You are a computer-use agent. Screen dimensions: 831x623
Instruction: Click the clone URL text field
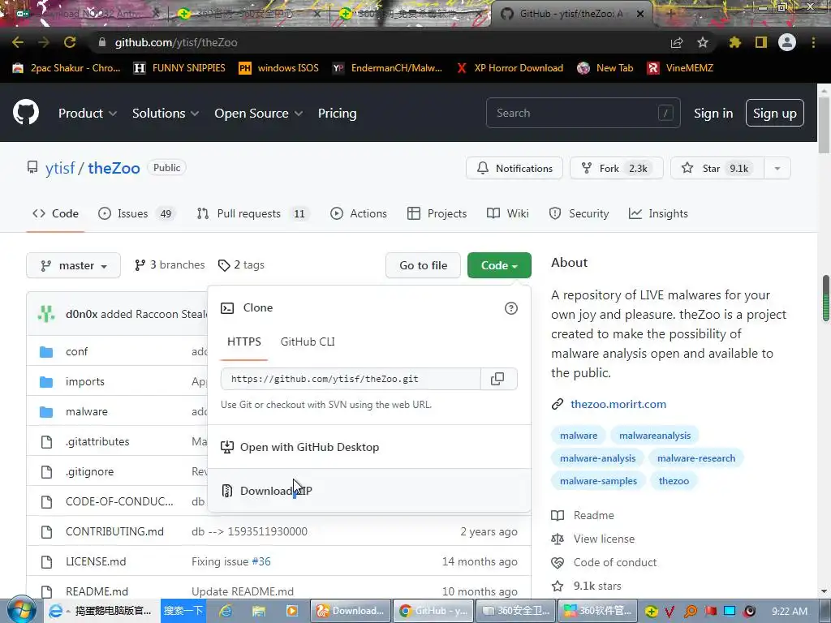click(351, 379)
